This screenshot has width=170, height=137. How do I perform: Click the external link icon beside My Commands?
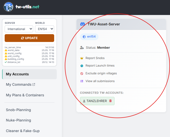pos(34,84)
